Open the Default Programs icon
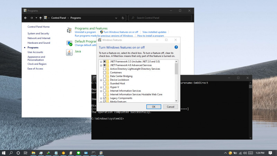 pos(69,43)
